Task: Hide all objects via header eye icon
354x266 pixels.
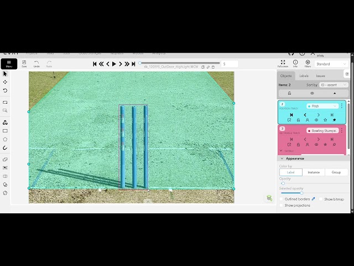Action: pos(312,93)
